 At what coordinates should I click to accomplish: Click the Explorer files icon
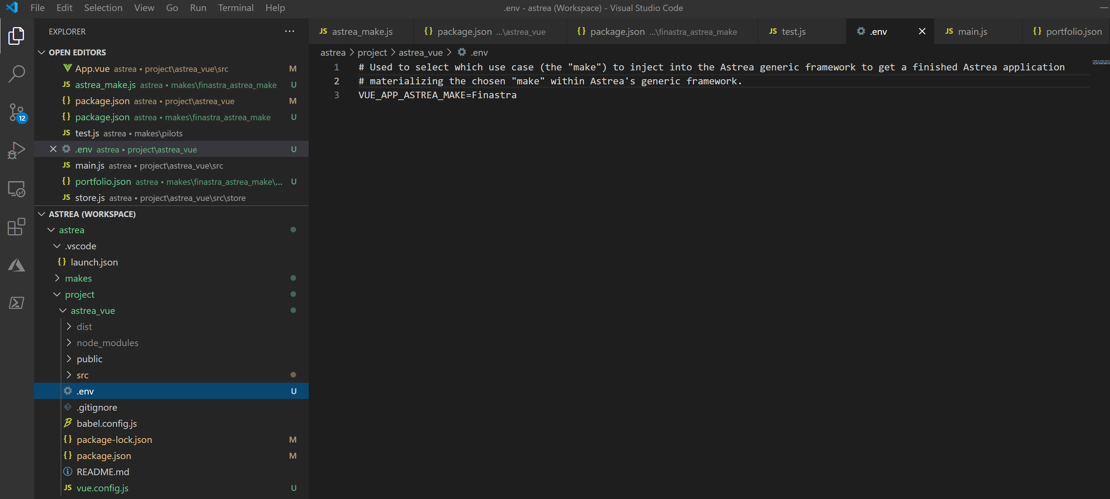17,36
